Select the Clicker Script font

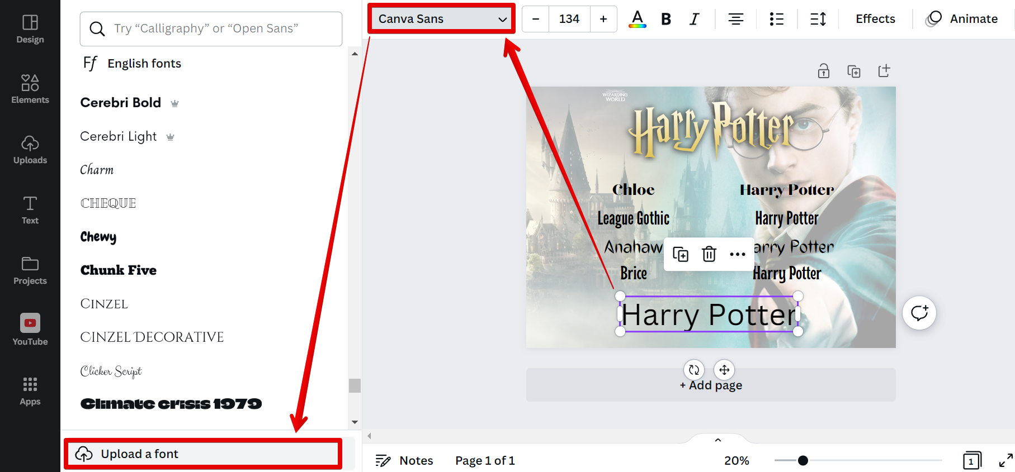111,371
